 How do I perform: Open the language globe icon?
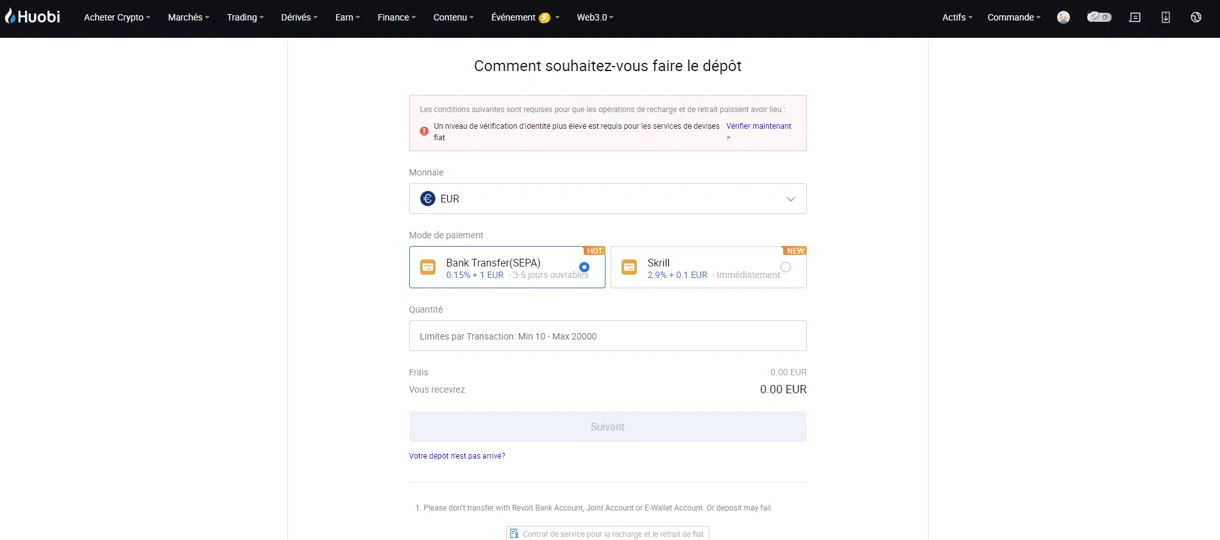click(1196, 17)
